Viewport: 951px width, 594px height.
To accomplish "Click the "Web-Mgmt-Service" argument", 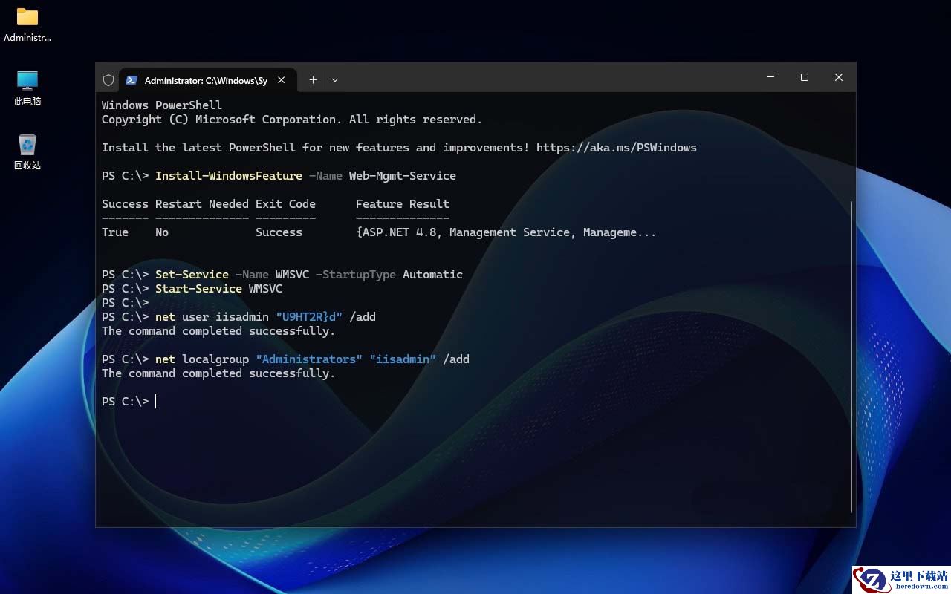I will tap(403, 176).
